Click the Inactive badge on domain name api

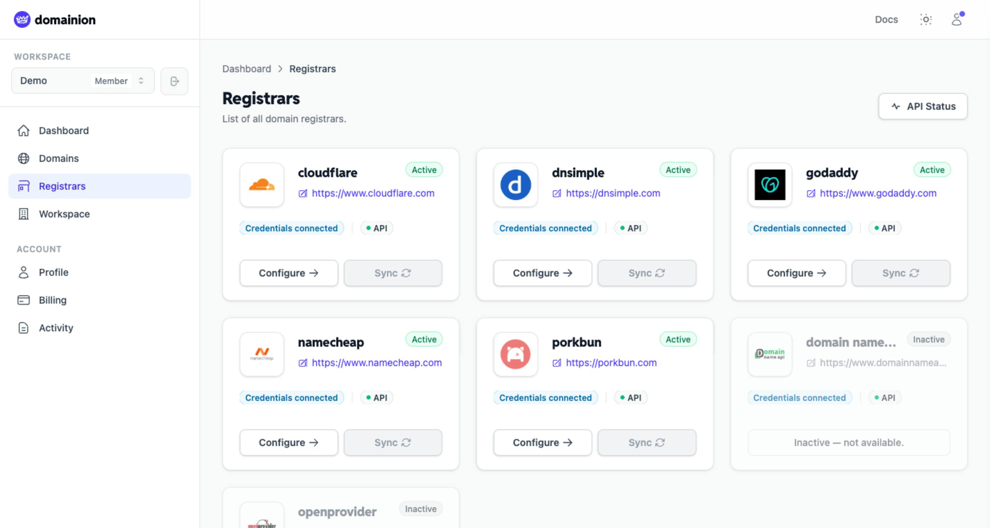929,339
